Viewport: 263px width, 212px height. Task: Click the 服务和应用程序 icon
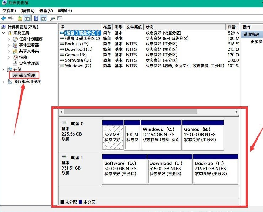pyautogui.click(x=9, y=82)
